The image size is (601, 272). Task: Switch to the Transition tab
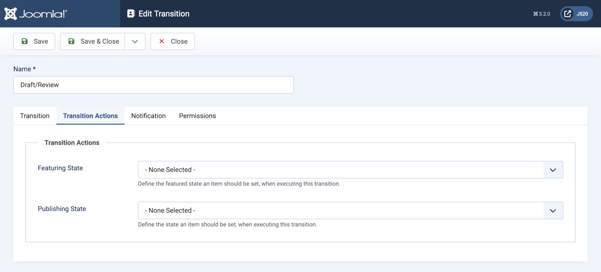coord(35,116)
